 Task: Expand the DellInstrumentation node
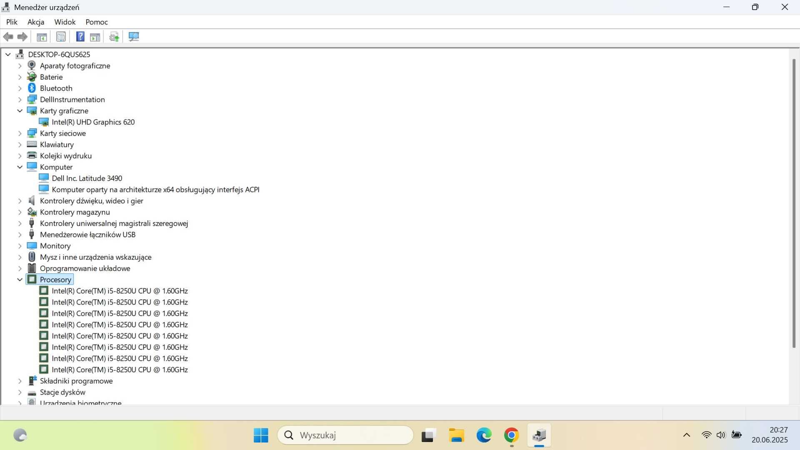click(20, 99)
